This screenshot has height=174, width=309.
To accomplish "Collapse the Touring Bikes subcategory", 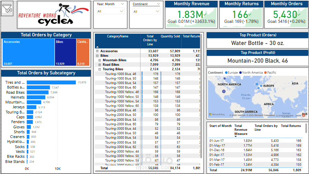I will [x=100, y=69].
